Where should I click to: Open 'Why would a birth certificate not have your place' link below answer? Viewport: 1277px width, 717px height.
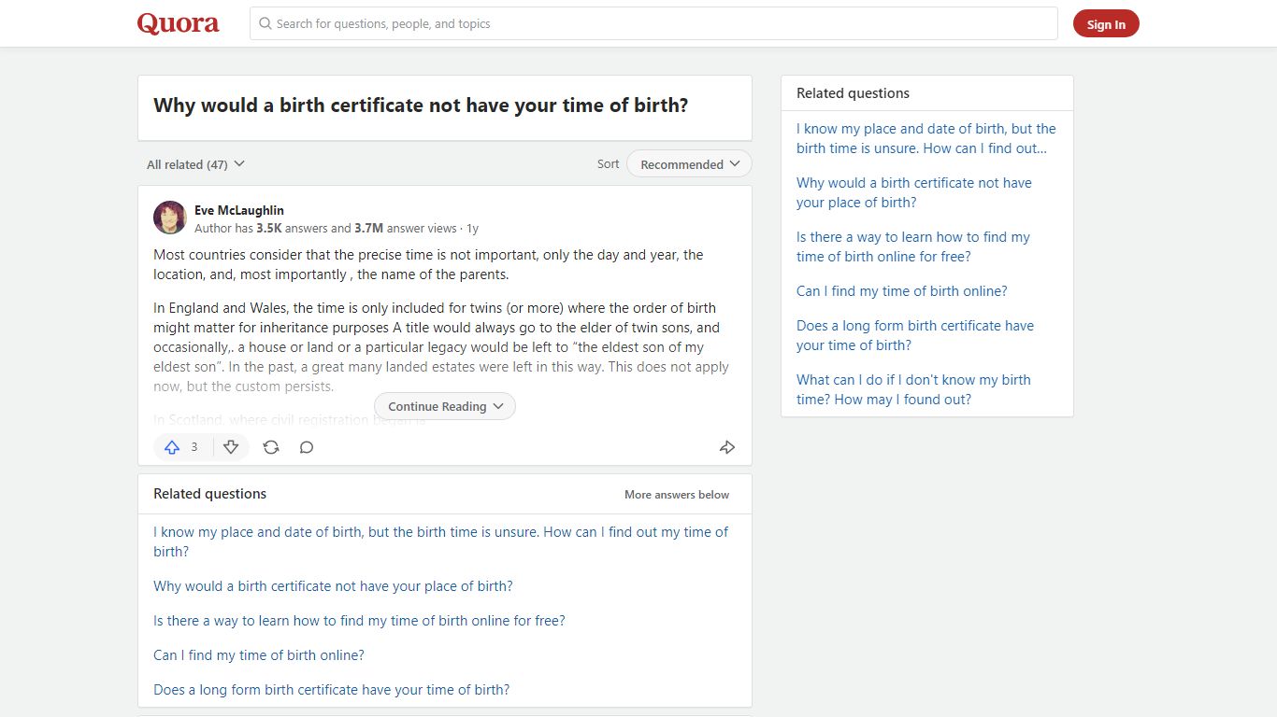tap(333, 586)
